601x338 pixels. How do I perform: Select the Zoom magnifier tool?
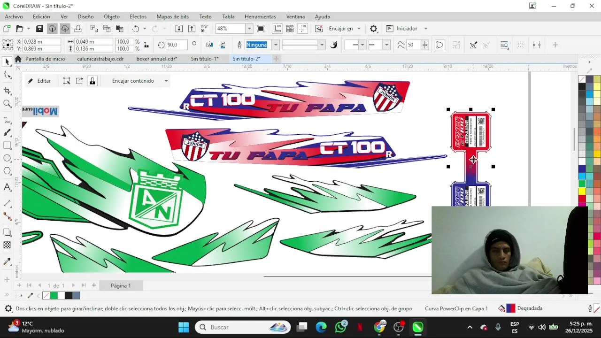point(7,104)
